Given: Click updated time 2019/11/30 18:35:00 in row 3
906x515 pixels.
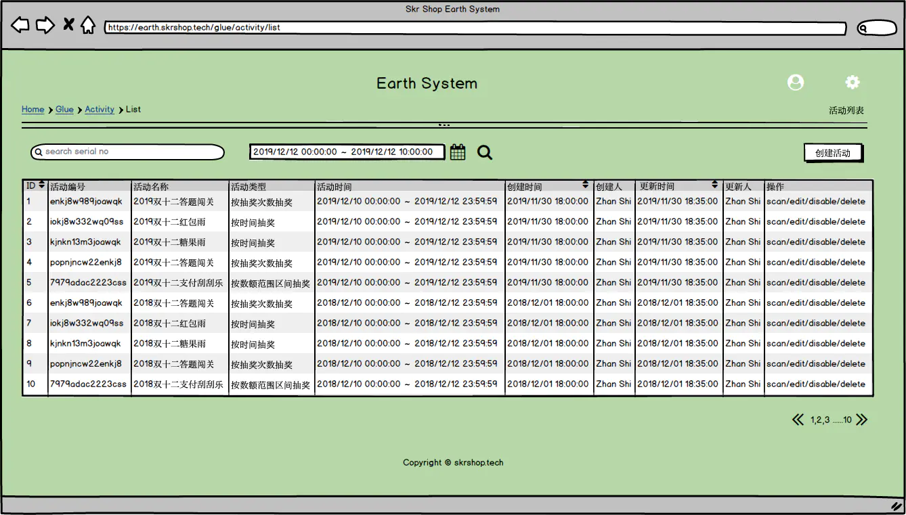Looking at the screenshot, I should (678, 242).
